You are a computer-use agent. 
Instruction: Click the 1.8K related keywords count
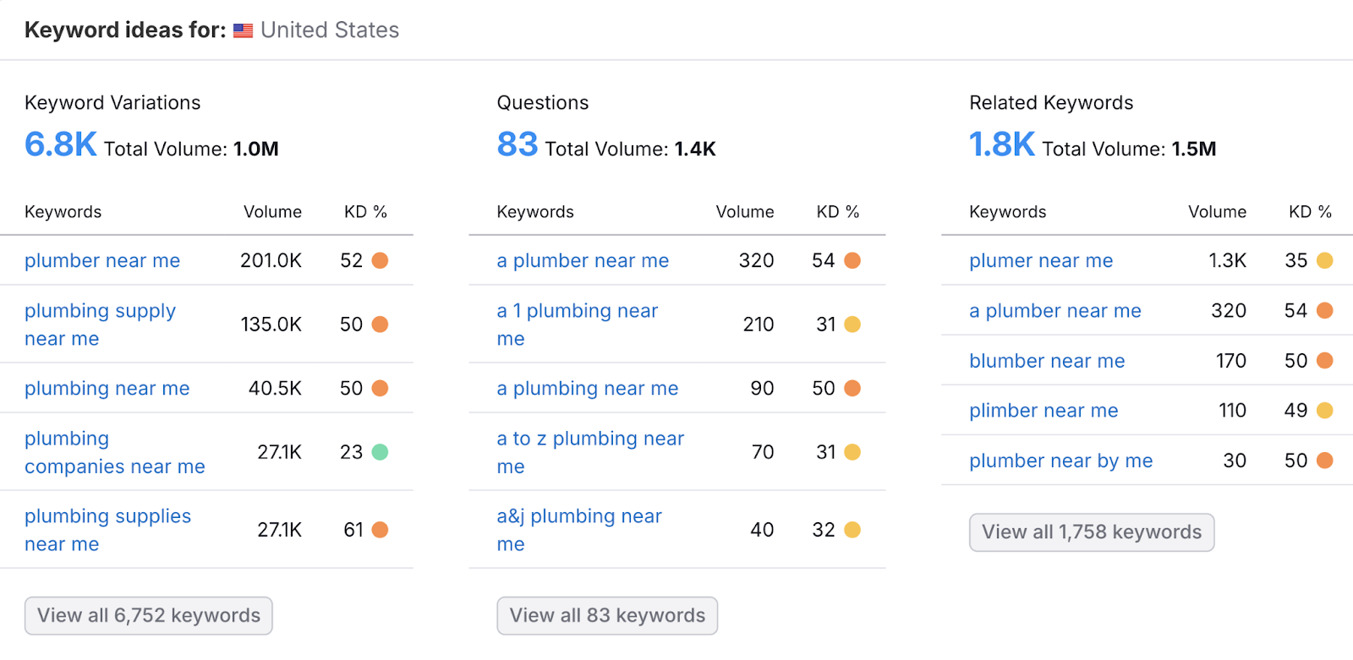[x=1001, y=145]
